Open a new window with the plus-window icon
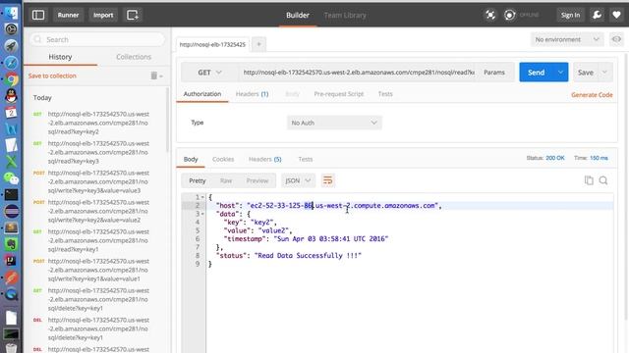Image resolution: width=629 pixels, height=353 pixels. [x=133, y=16]
